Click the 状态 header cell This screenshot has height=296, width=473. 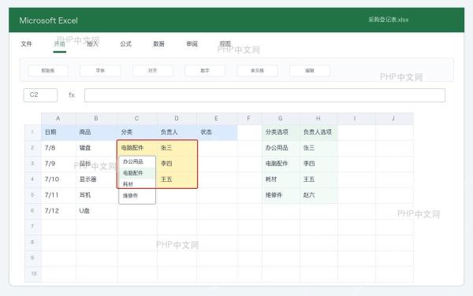click(x=217, y=132)
